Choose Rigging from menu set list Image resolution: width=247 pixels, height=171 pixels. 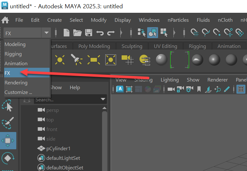tap(27, 54)
